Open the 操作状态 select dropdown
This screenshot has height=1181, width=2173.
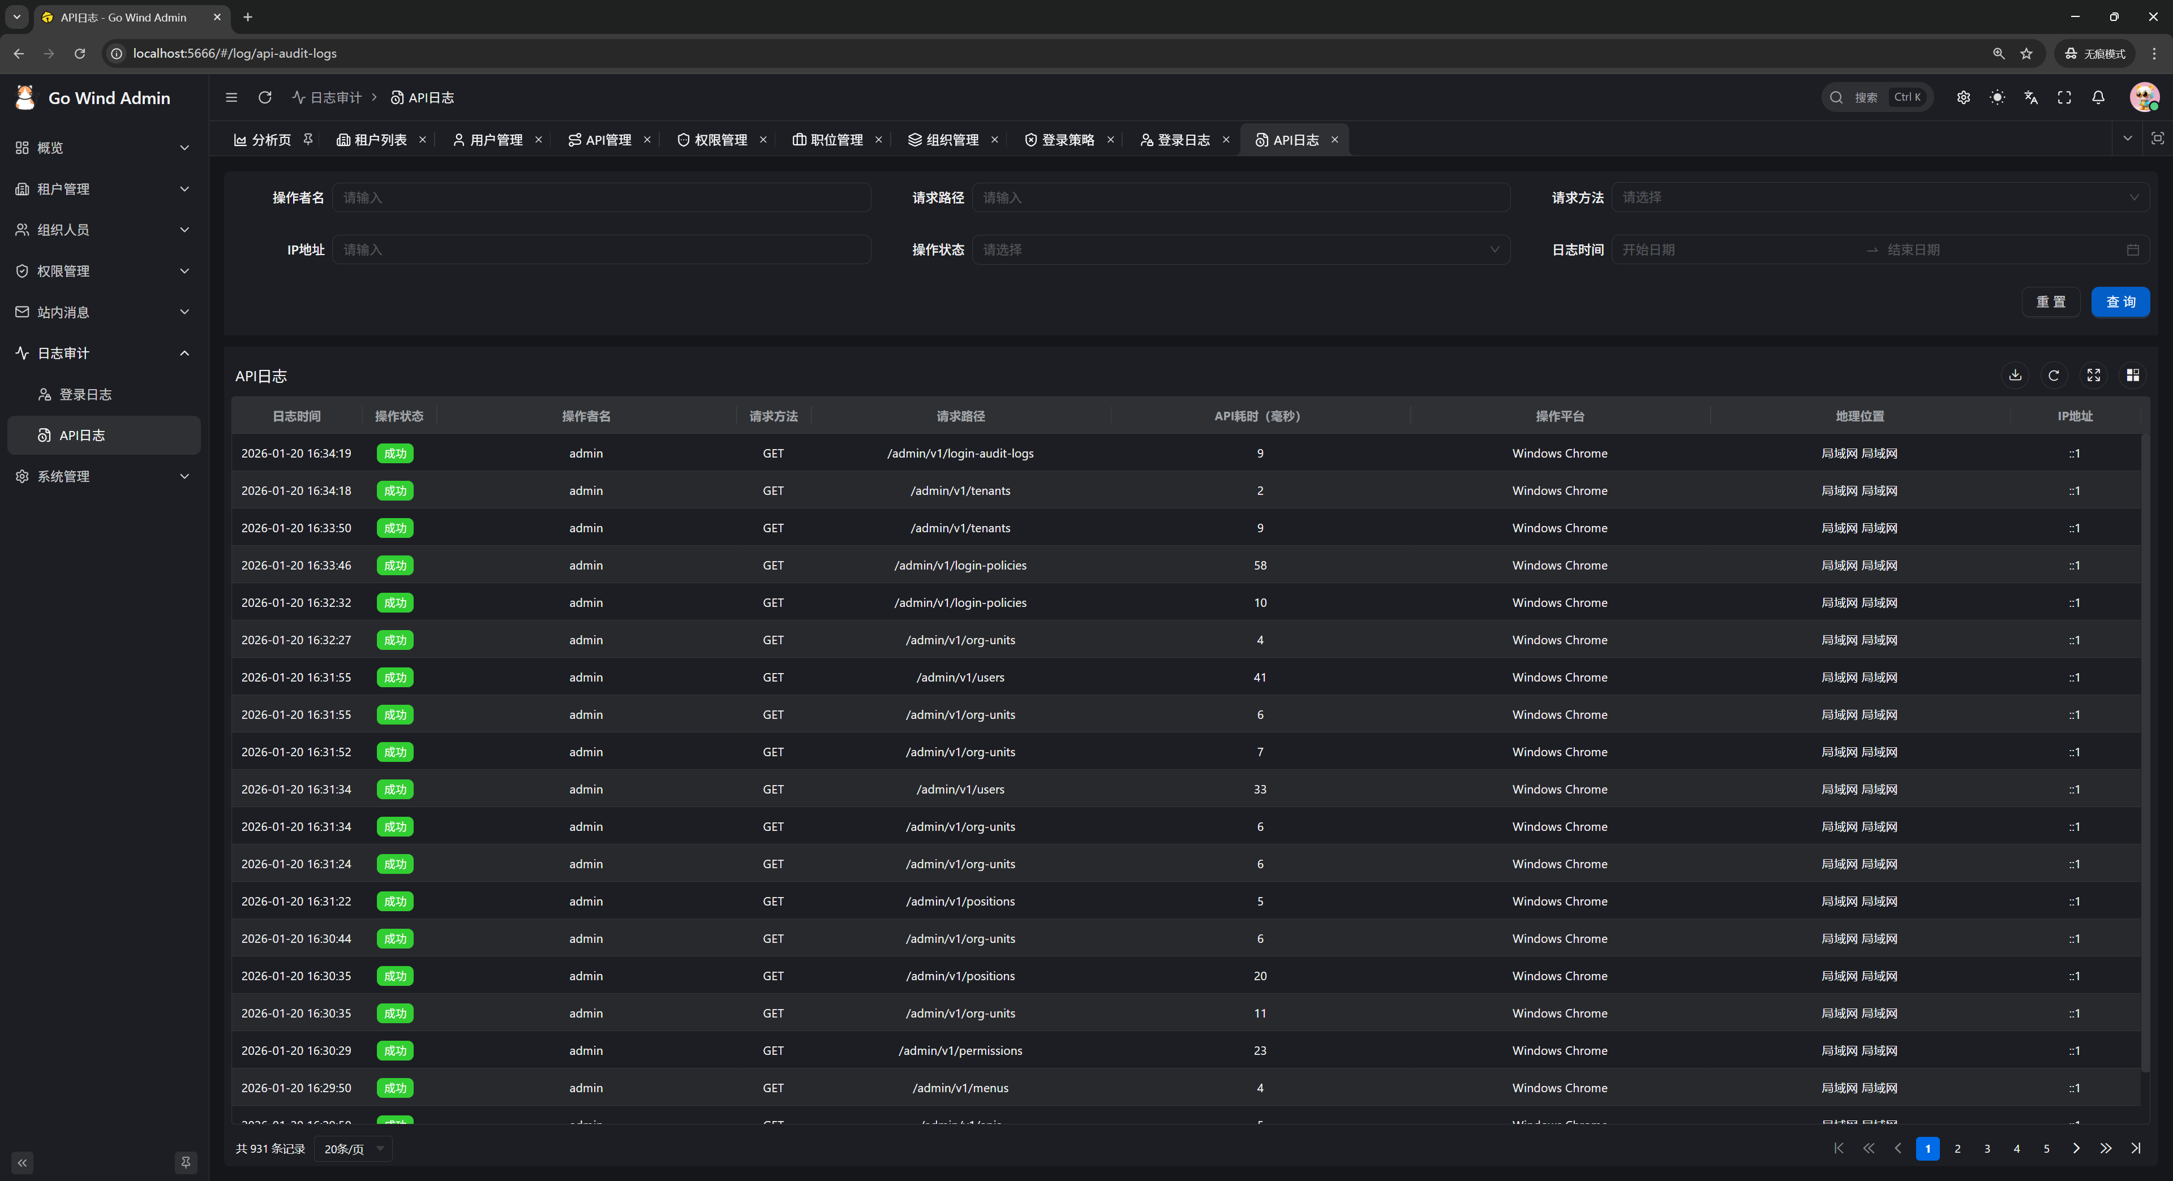1241,249
